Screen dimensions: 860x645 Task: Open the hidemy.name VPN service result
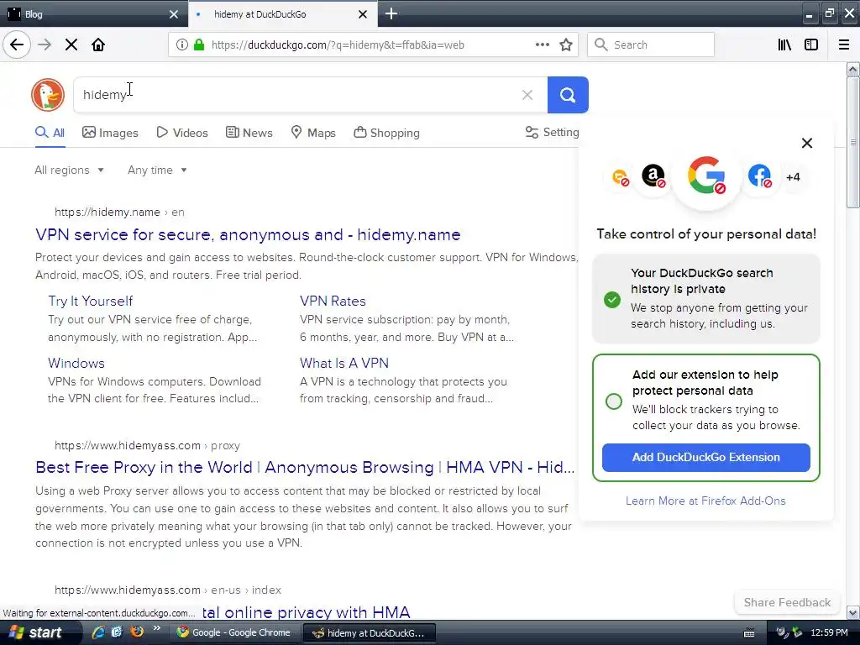pyautogui.click(x=248, y=235)
